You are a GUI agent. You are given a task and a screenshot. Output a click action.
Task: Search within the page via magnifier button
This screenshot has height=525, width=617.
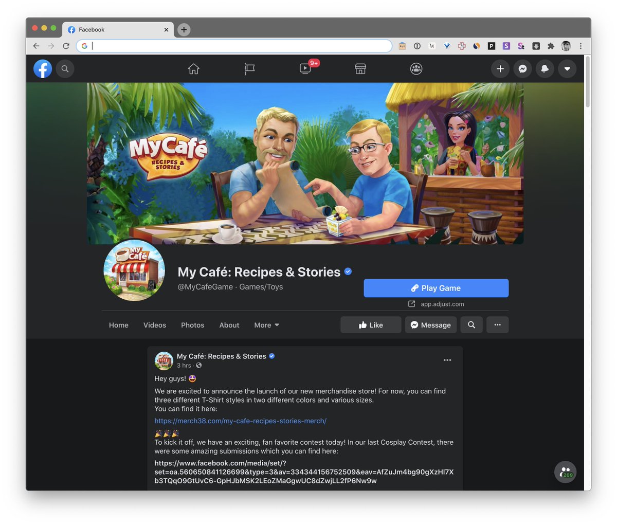pyautogui.click(x=471, y=325)
